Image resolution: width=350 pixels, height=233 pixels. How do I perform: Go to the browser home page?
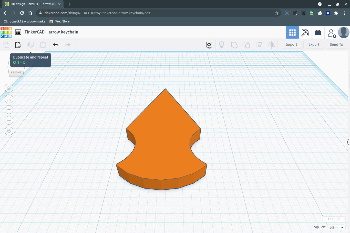point(30,13)
